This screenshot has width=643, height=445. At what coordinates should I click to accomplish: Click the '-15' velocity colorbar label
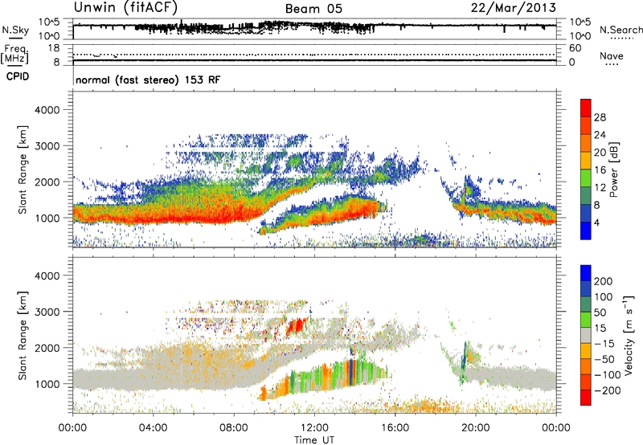point(604,344)
